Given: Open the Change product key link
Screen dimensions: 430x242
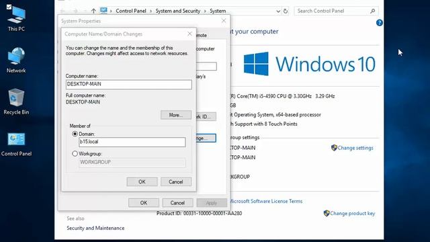Looking at the screenshot, I should (x=352, y=213).
